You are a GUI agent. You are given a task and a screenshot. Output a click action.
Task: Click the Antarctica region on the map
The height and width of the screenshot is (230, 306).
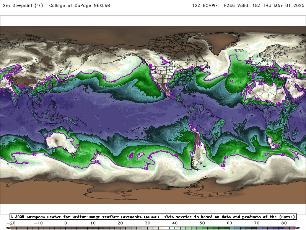[x=153, y=193]
